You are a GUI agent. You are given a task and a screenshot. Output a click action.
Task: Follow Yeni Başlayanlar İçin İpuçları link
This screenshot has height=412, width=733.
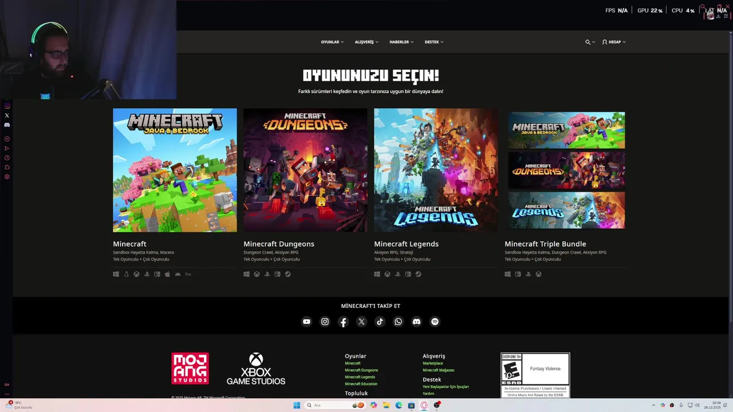pyautogui.click(x=446, y=387)
